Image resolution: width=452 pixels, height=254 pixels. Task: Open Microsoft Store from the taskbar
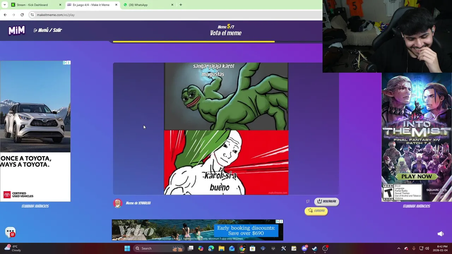252,248
